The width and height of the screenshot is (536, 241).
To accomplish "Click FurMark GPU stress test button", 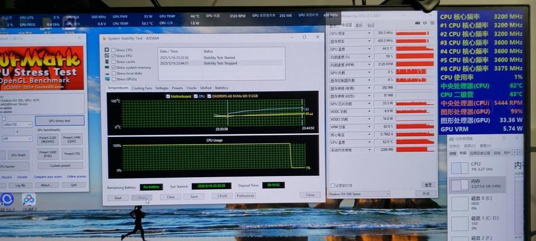I will point(60,120).
